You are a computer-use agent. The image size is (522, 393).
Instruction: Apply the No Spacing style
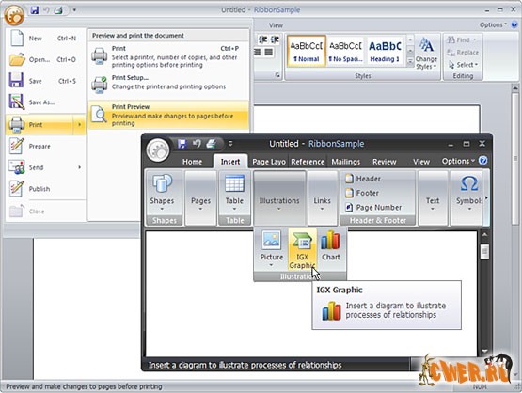point(345,52)
